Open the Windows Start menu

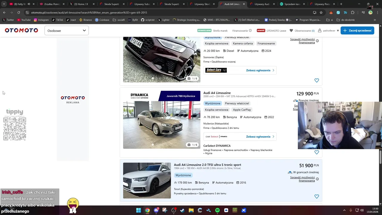point(138,210)
